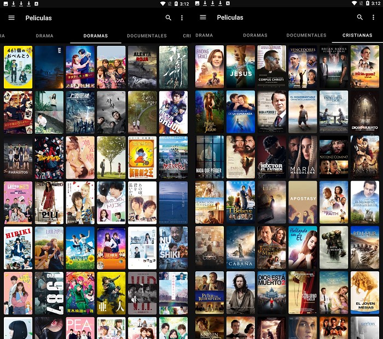383x339 pixels.
Task: Open the Nada Que Perder poster
Action: click(x=210, y=157)
